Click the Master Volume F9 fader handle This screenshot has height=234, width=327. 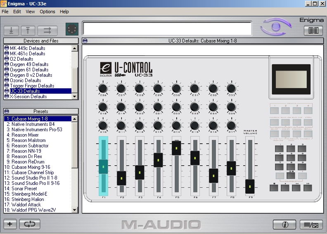[x=250, y=187]
